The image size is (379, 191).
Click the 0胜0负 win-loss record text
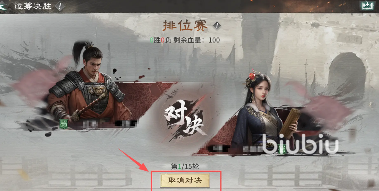point(161,40)
